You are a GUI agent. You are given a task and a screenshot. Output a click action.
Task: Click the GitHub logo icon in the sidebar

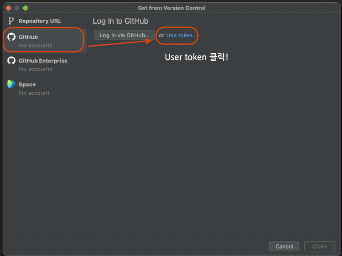click(x=11, y=37)
